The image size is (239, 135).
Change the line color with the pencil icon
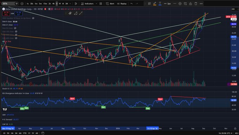click(x=155, y=4)
